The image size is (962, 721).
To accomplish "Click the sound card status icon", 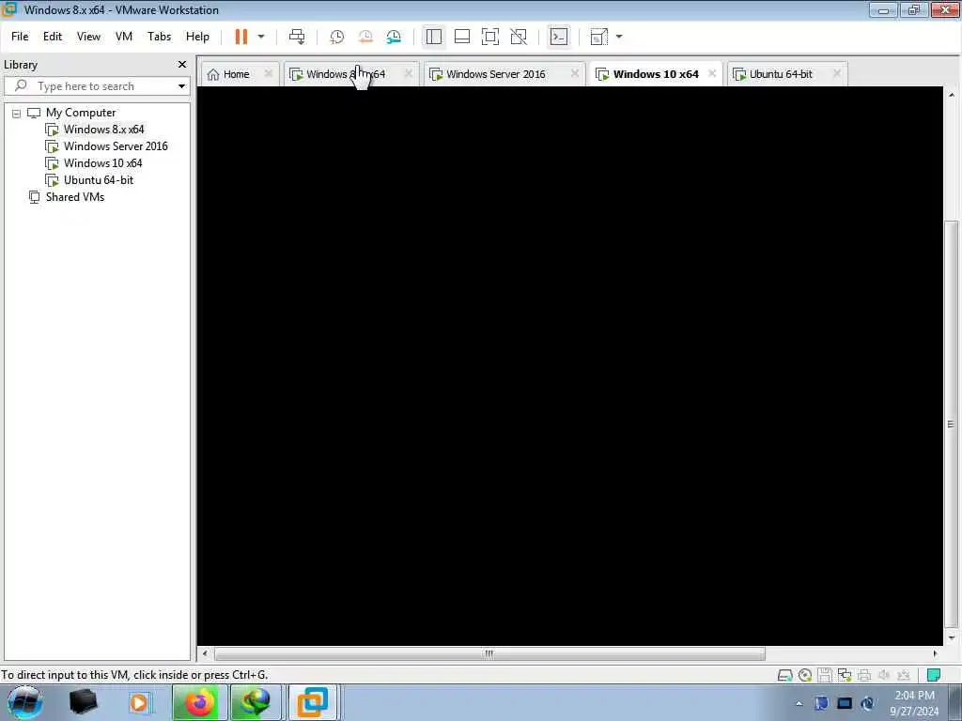I will click(x=884, y=676).
